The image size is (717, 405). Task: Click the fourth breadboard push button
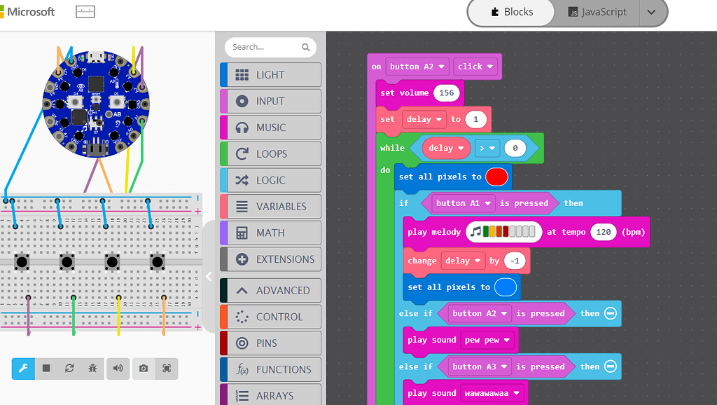click(x=158, y=262)
